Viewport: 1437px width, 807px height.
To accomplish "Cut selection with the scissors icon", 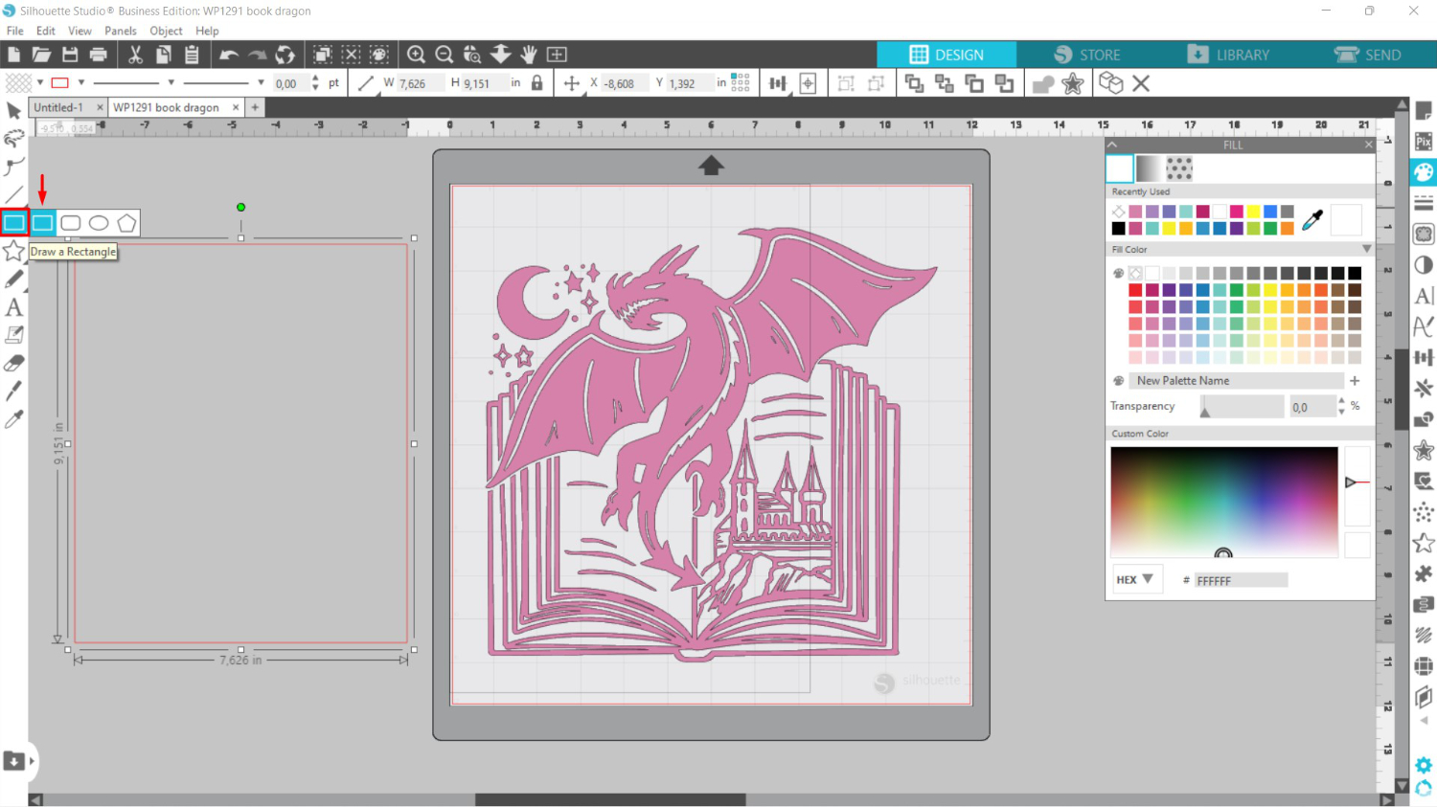I will [x=135, y=55].
